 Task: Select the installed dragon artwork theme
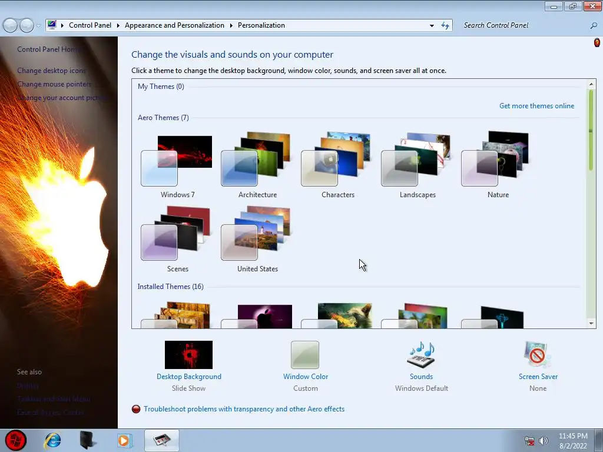(x=337, y=315)
